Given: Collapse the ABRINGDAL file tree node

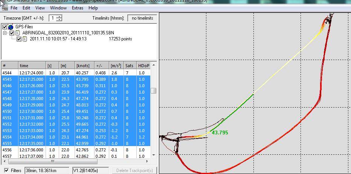Looking at the screenshot, I should click(5, 33).
